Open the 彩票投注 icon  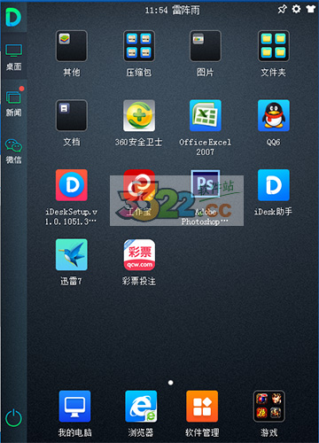tap(139, 254)
